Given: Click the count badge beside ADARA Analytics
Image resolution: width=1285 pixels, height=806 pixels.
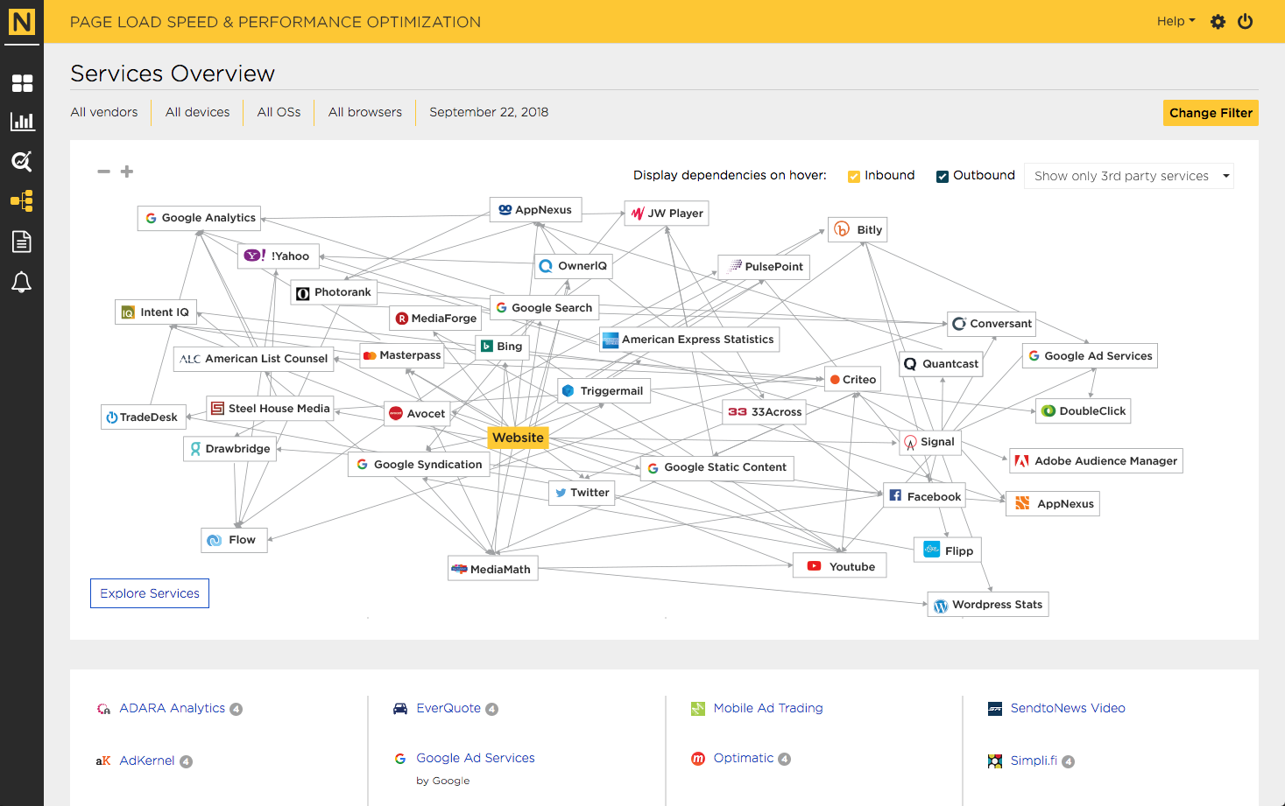Looking at the screenshot, I should [237, 709].
